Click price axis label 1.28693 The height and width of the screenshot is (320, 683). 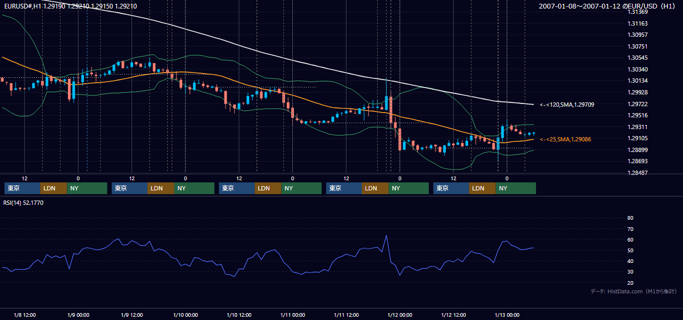637,161
